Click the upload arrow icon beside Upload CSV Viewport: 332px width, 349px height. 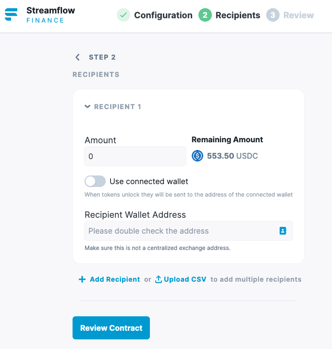click(x=158, y=279)
